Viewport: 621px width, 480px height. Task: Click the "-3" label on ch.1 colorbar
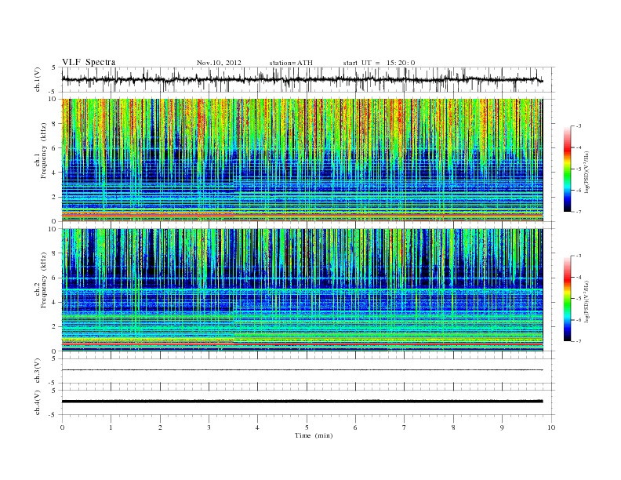579,126
